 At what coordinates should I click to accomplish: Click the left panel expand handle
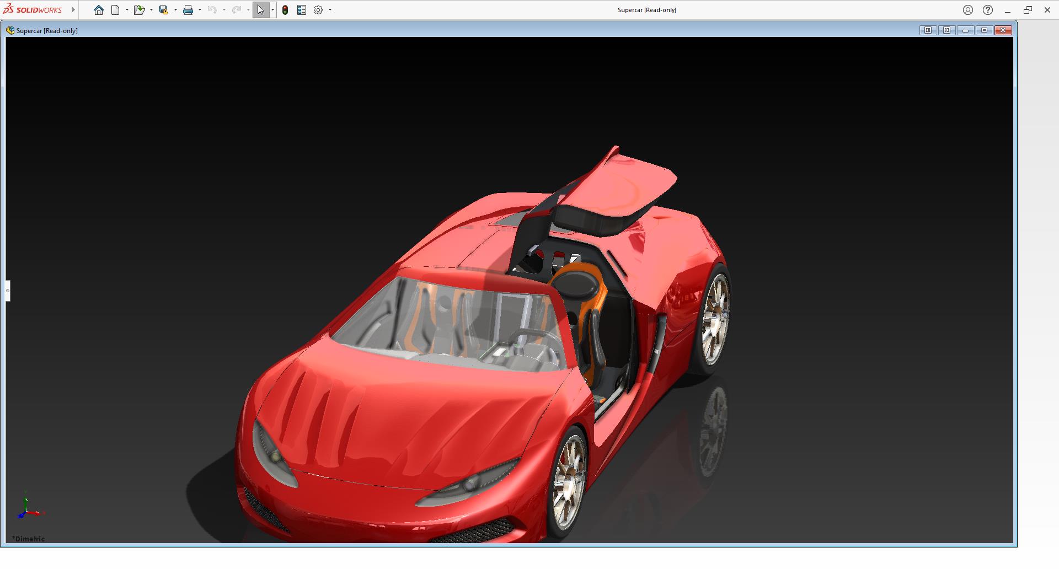(8, 291)
